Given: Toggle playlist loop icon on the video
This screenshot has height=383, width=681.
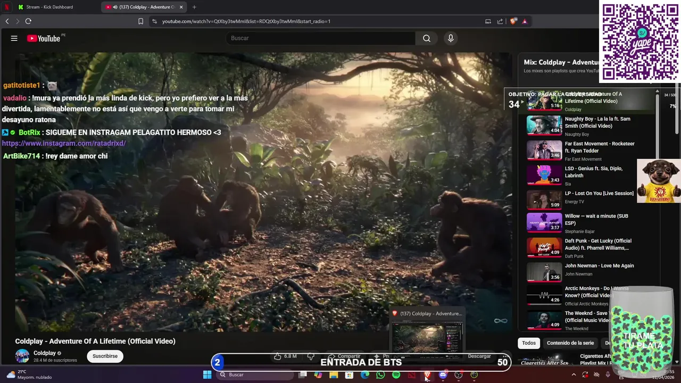Looking at the screenshot, I should pyautogui.click(x=501, y=321).
